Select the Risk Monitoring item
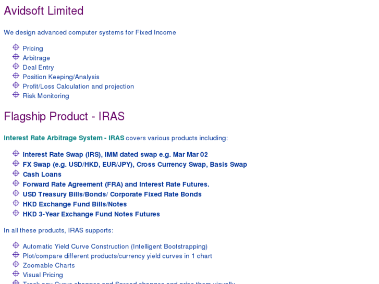Viewport: 379px width, 284px height. point(46,96)
